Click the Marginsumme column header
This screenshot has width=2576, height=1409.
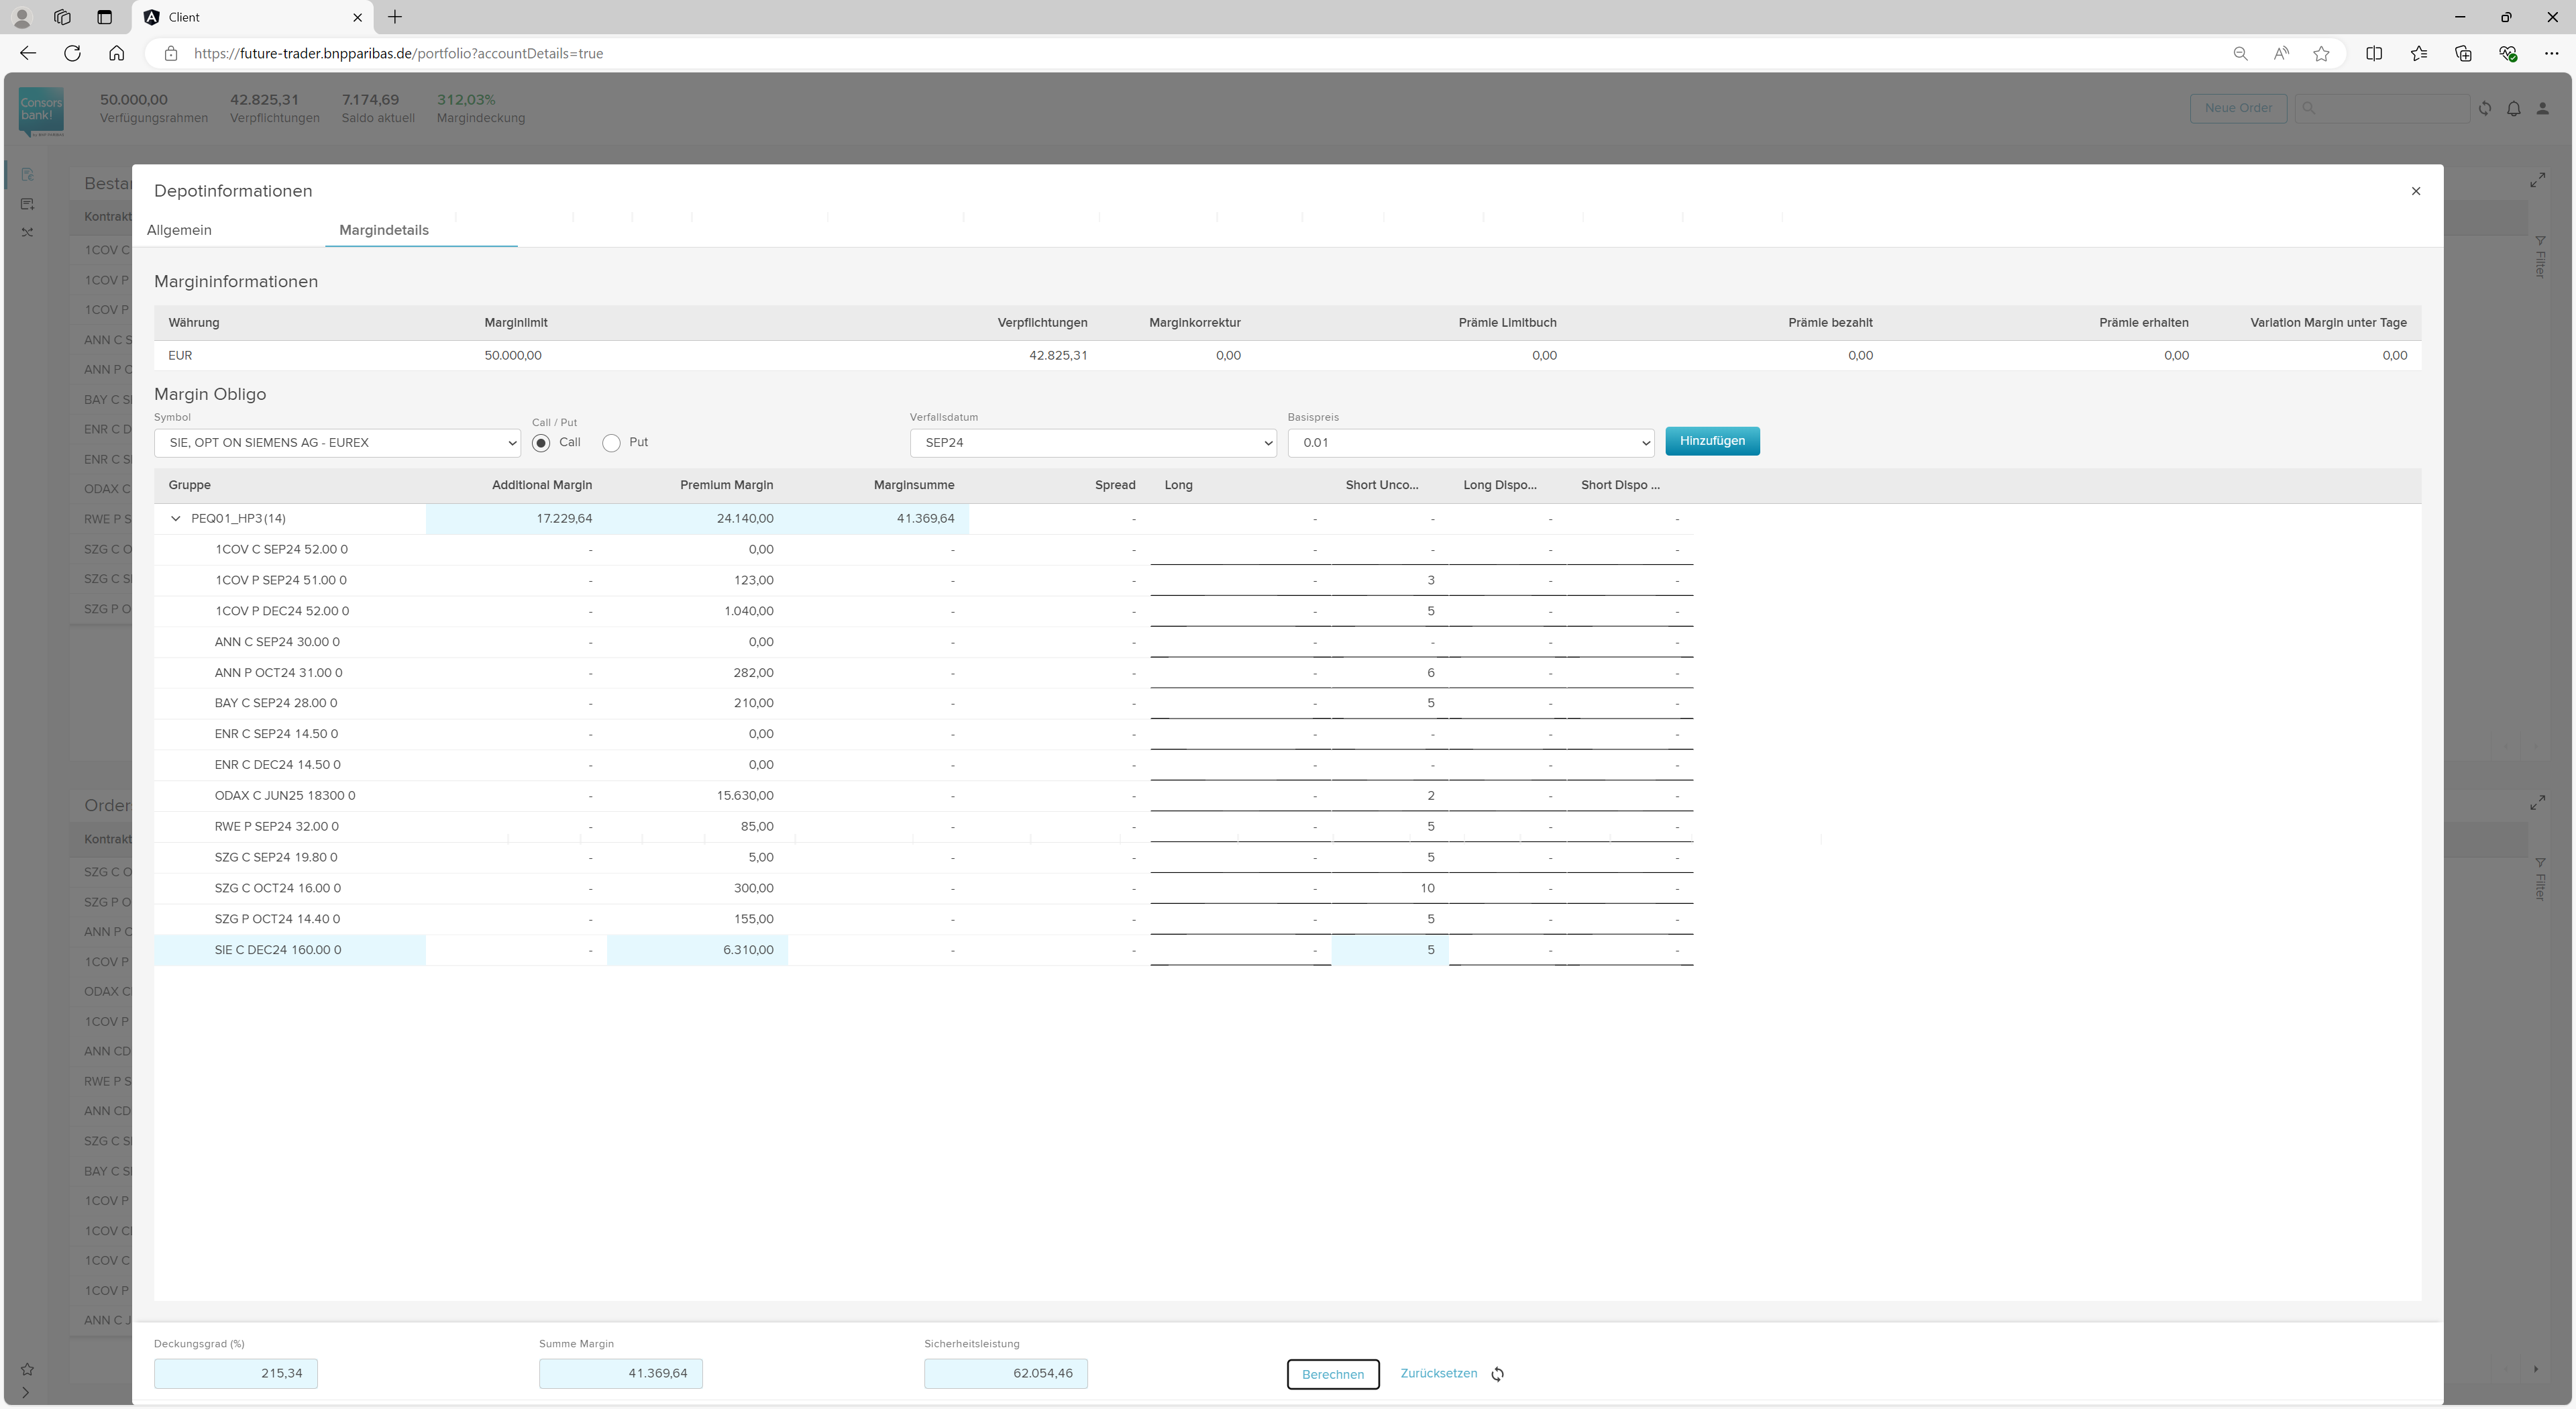(913, 485)
